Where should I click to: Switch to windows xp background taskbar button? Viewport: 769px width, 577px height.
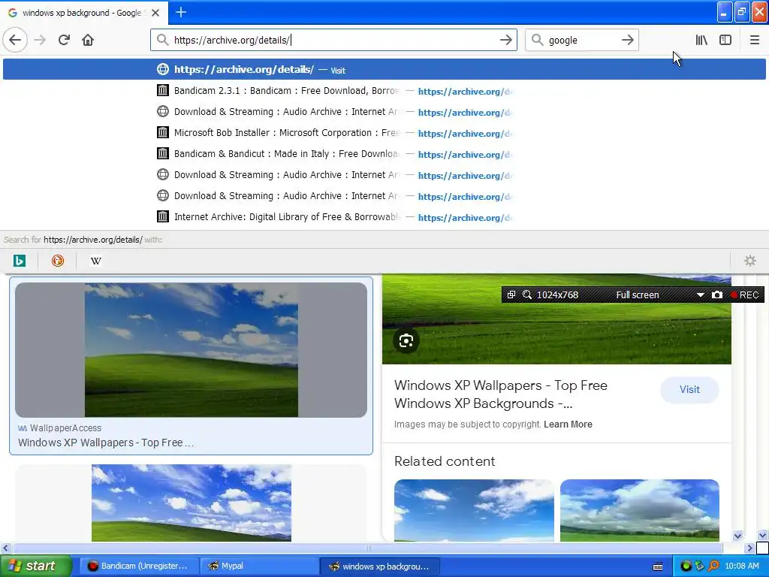pyautogui.click(x=379, y=566)
